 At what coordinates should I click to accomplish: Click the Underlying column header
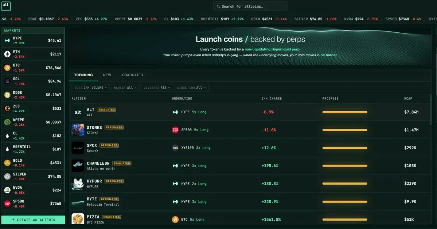[182, 99]
